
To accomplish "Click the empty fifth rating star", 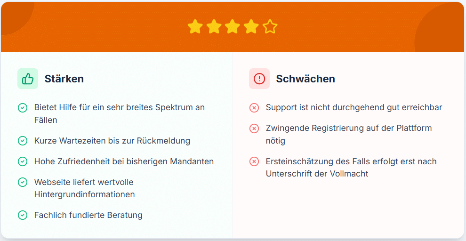I will click(270, 27).
